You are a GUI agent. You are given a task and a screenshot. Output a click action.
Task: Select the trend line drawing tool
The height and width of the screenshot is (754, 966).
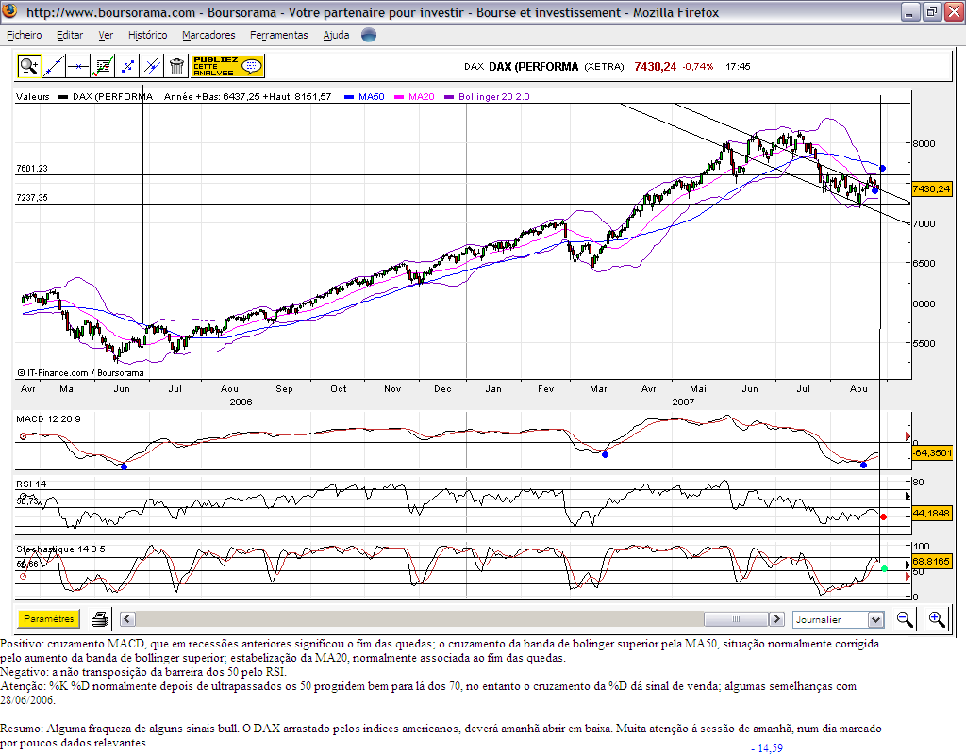tap(54, 66)
